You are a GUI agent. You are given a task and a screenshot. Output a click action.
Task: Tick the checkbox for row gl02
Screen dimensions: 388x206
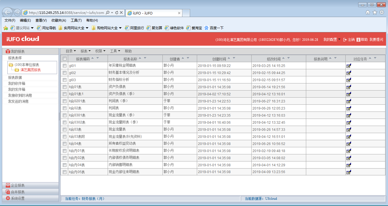pos(64,73)
